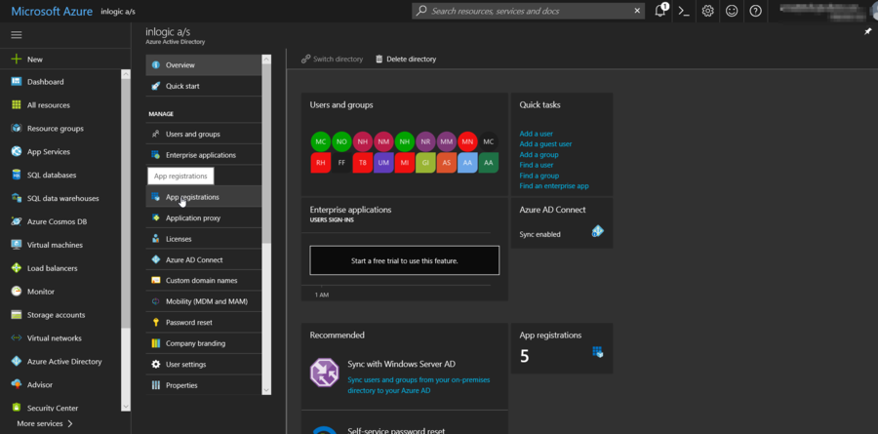878x434 pixels.
Task: Select the green MC user avatar
Action: 321,141
